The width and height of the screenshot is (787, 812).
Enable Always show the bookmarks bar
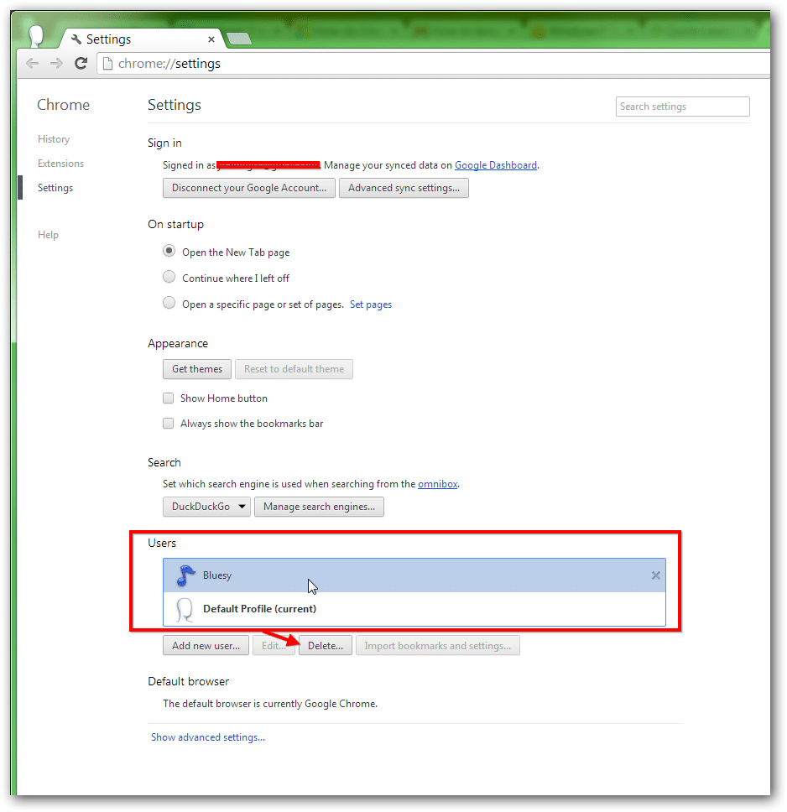tap(169, 424)
